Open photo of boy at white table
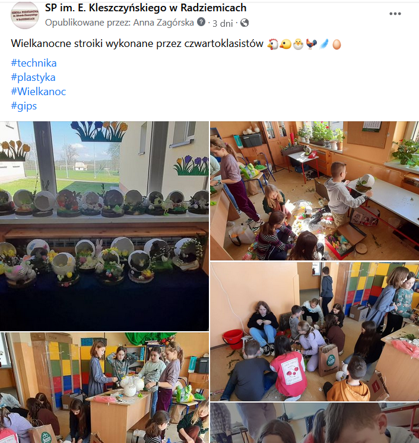The height and width of the screenshot is (443, 419). (x=315, y=191)
